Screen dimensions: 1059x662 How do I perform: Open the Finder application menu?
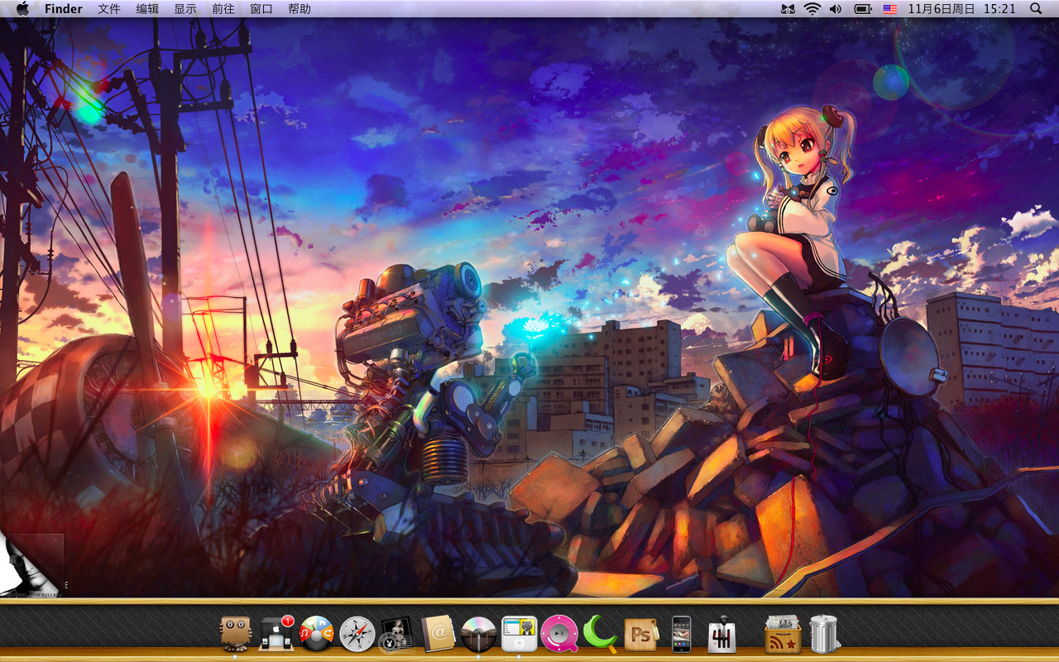64,8
